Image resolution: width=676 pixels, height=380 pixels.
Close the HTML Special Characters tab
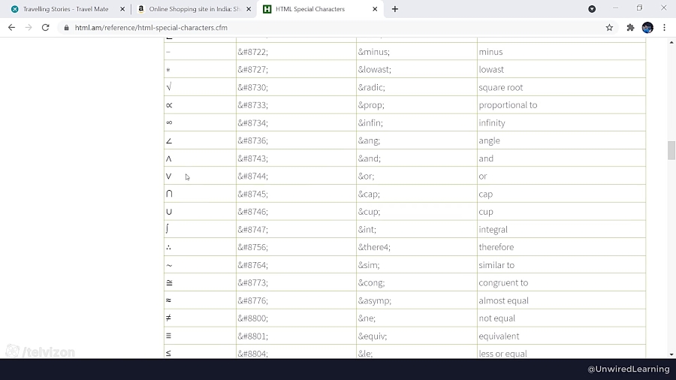tap(375, 9)
